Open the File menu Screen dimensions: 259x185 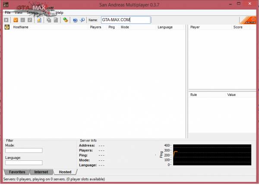[x=8, y=13]
